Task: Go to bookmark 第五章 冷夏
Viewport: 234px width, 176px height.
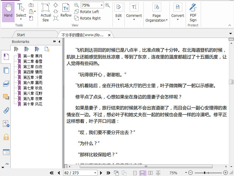Action: [33, 77]
